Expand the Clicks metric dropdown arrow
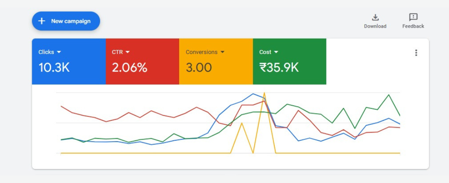Image resolution: width=449 pixels, height=183 pixels. [59, 52]
